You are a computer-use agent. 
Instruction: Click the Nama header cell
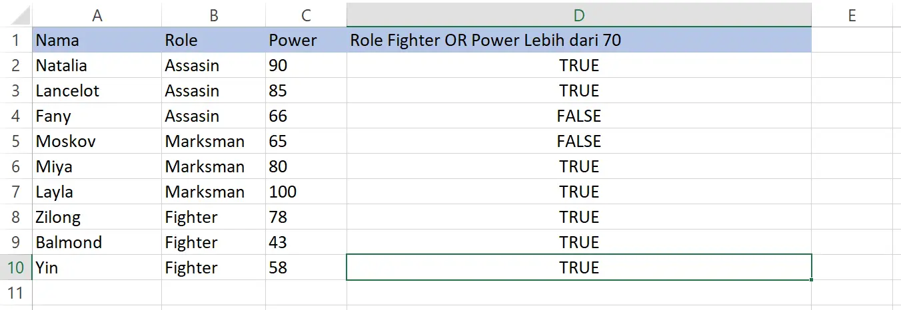[97, 40]
